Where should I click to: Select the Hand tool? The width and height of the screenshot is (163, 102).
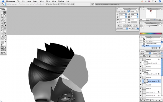(x=2, y=39)
